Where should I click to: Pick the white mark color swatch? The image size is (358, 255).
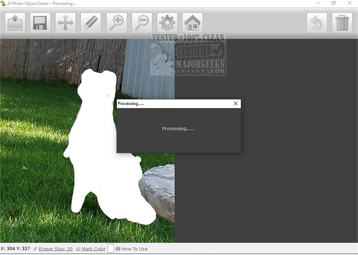click(111, 248)
